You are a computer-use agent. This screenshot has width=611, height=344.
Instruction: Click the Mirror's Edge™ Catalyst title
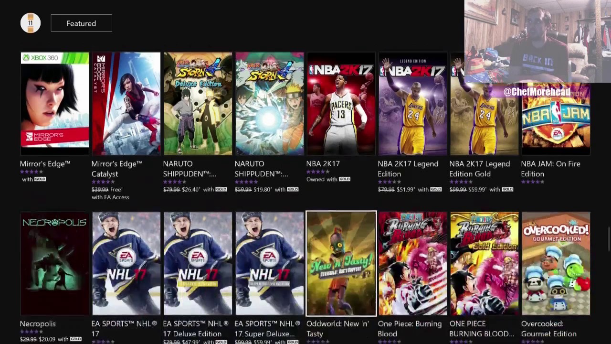pos(117,169)
